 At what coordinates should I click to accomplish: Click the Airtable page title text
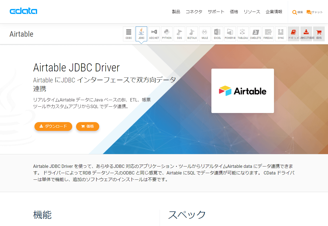click(x=21, y=34)
